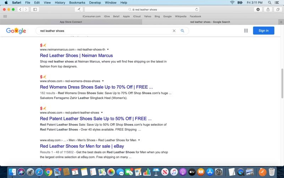This screenshot has height=178, width=284.
Task: Click the page vertical scrollbar thumb
Action: (x=282, y=84)
